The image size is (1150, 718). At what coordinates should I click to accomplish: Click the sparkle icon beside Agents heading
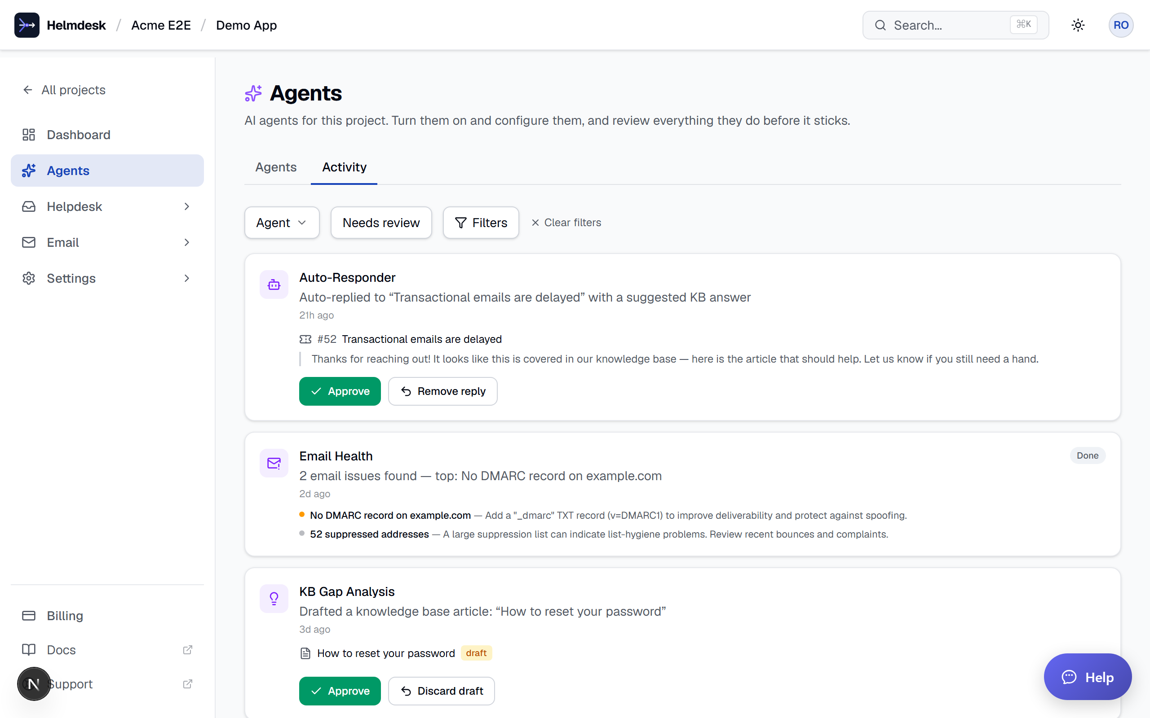pos(253,93)
